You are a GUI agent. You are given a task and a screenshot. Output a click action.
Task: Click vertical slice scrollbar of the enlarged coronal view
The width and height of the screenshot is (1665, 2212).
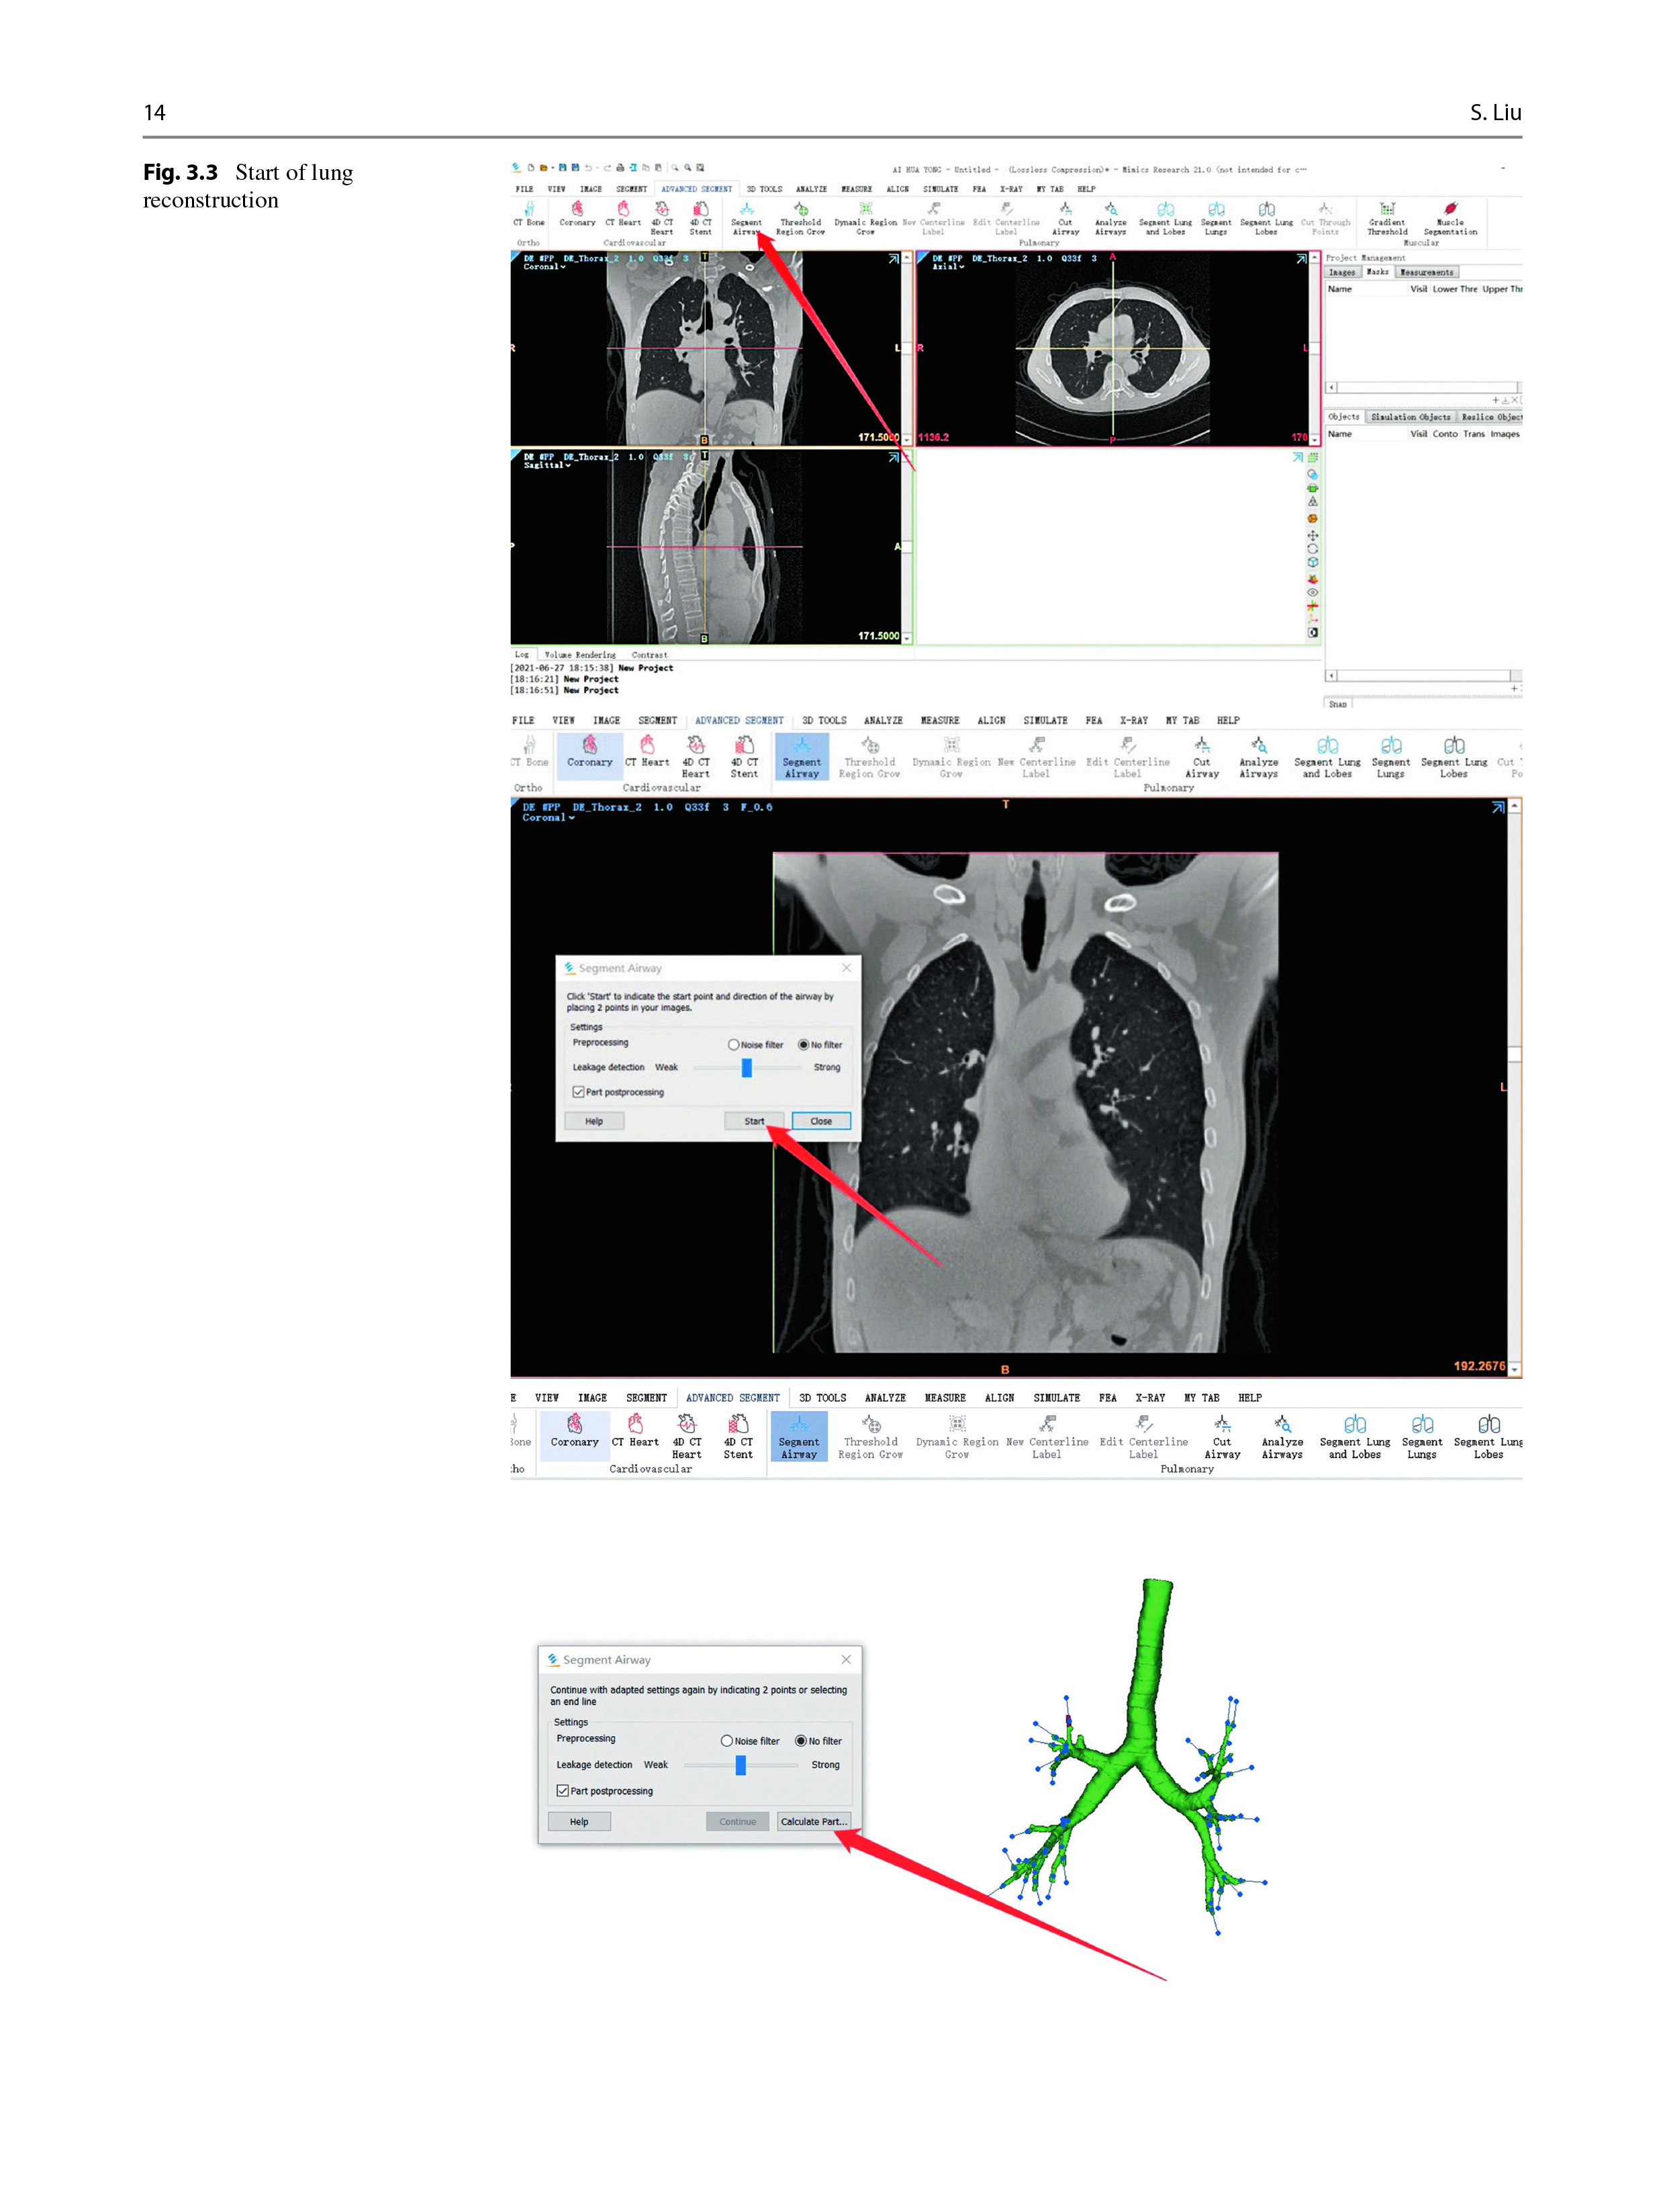1514,1086
